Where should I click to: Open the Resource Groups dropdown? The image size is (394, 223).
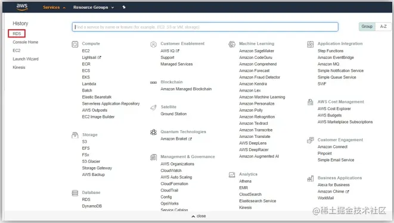[x=94, y=7]
